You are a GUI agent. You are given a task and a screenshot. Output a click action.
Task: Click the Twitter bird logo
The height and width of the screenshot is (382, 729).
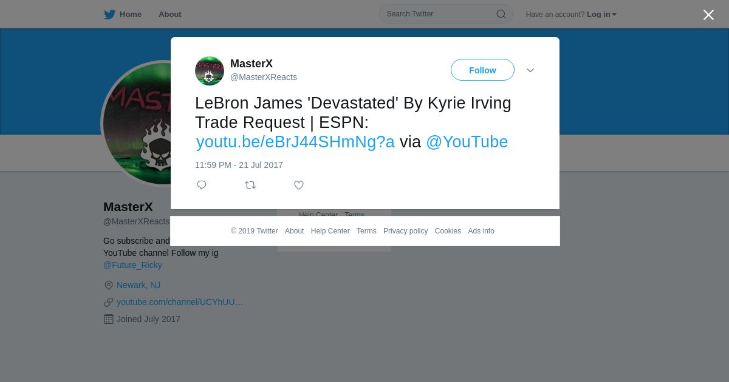tap(109, 15)
